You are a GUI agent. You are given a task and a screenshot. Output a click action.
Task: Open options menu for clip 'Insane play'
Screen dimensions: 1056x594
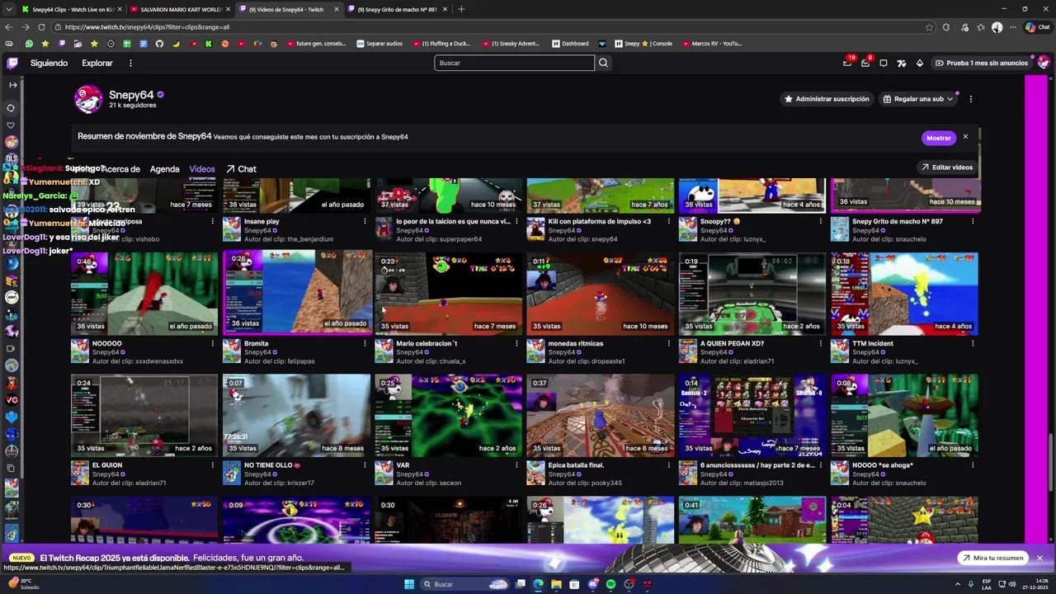coord(365,221)
